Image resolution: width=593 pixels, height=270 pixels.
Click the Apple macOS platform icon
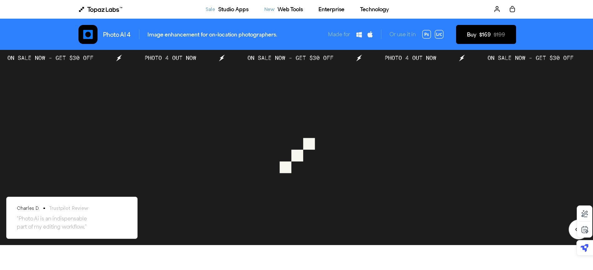coord(370,34)
